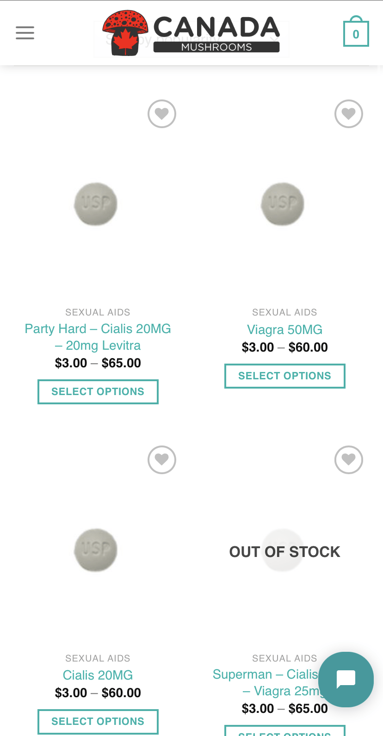Screen dimensions: 383x736
Task: Click the Cialis 20MG pill image
Action: pos(96,550)
